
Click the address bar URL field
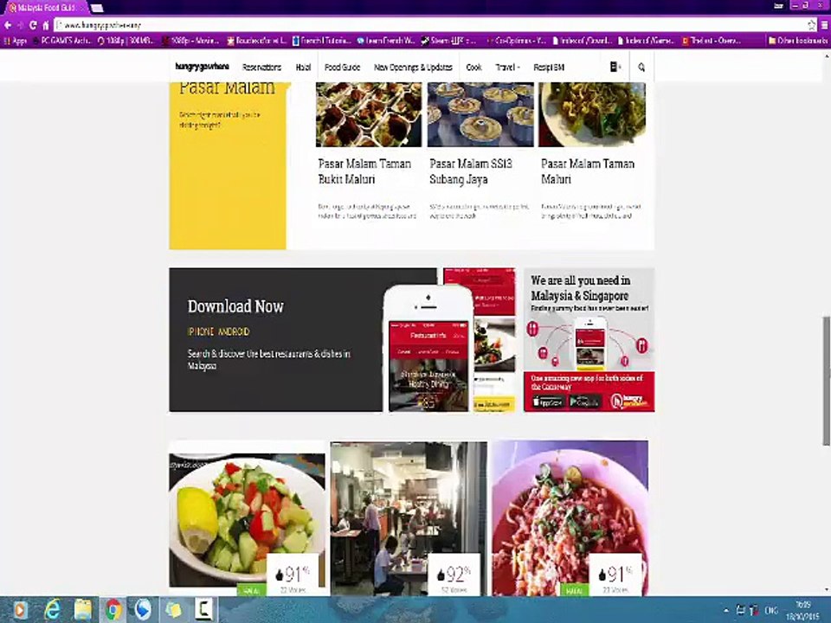click(429, 25)
